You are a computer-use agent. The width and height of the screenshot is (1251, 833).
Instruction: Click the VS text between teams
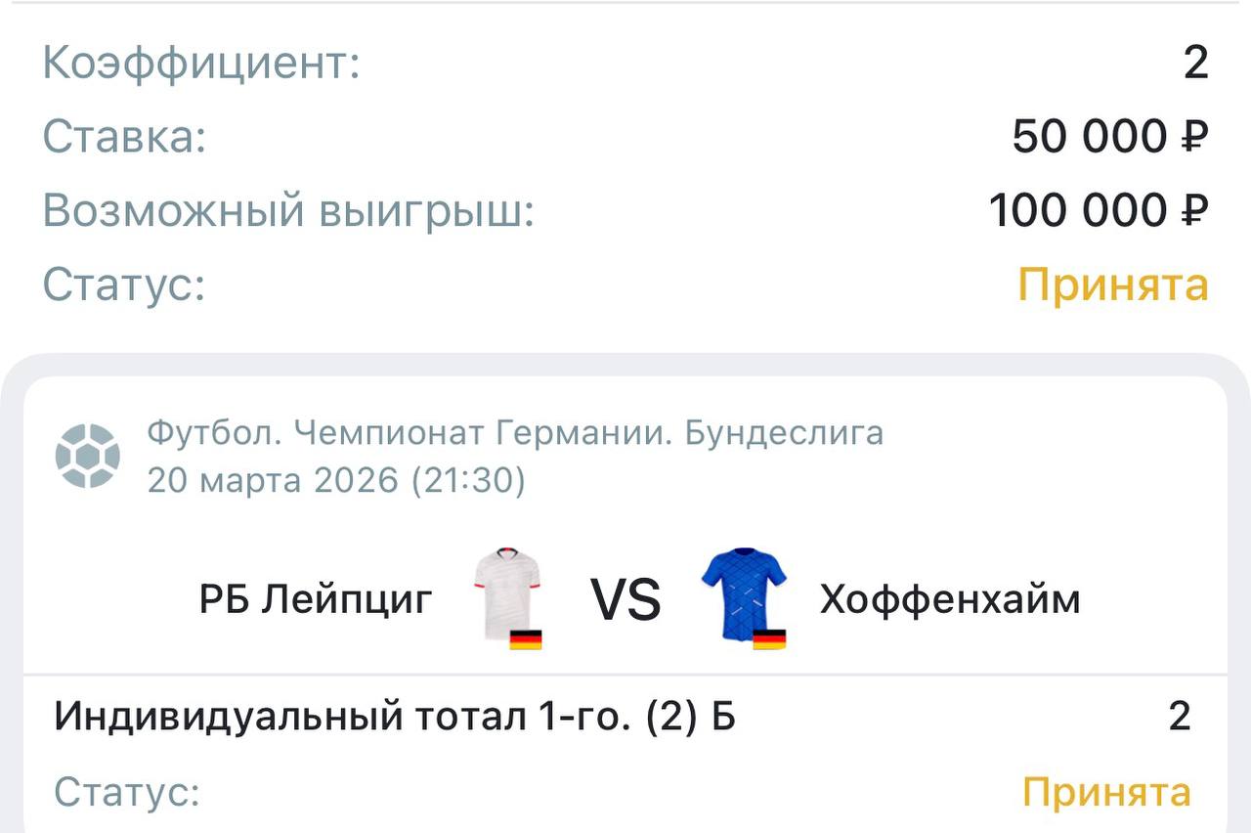[625, 599]
